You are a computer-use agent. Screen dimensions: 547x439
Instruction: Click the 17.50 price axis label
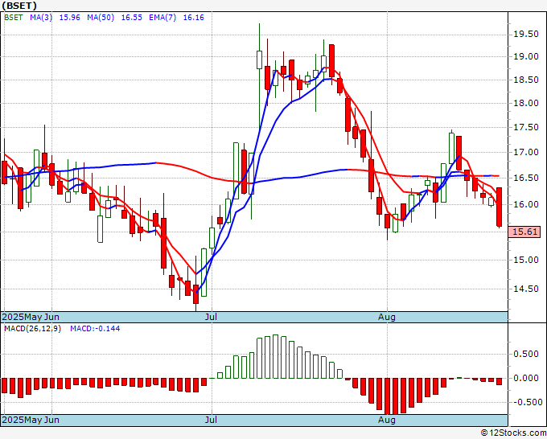point(526,128)
